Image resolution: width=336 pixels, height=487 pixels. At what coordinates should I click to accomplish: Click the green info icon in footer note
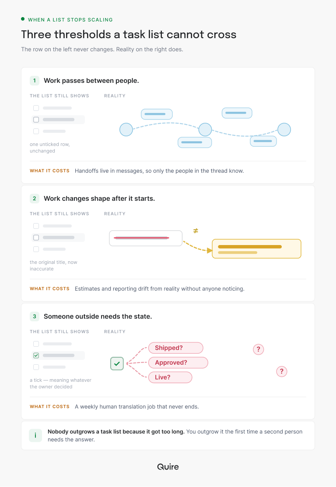pos(35,435)
